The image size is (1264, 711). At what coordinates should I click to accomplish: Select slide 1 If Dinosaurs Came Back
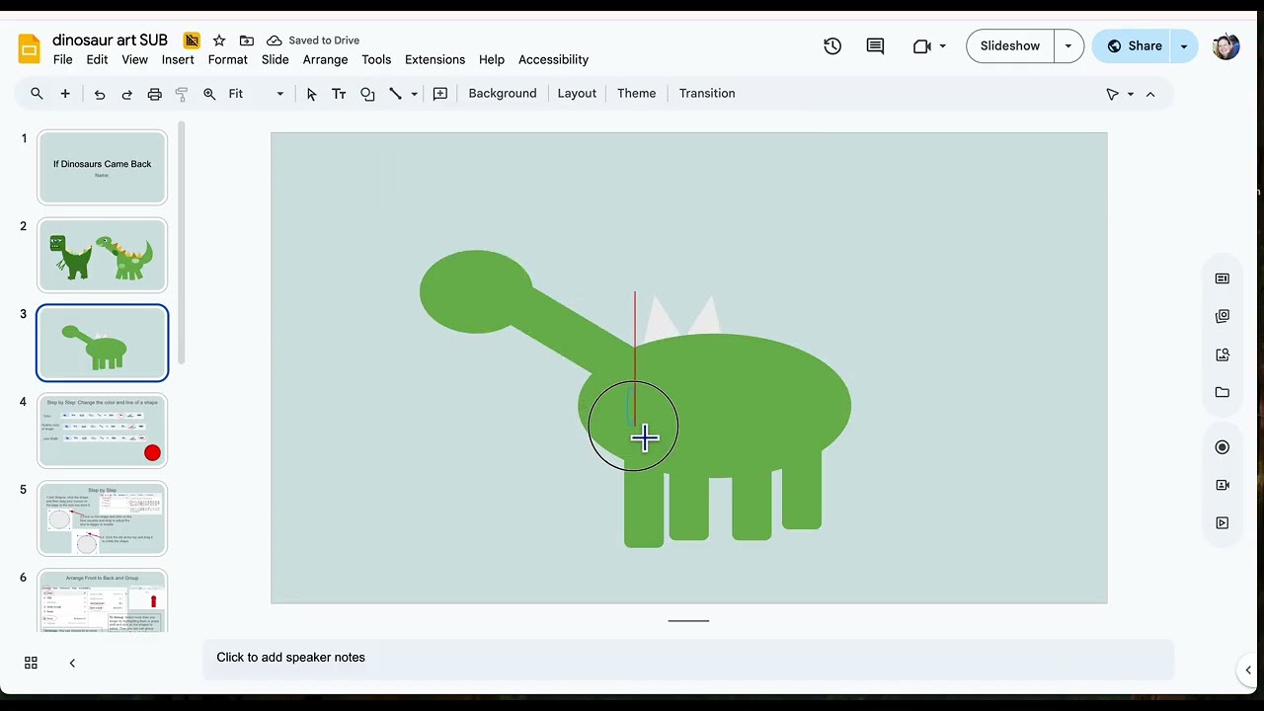[103, 168]
